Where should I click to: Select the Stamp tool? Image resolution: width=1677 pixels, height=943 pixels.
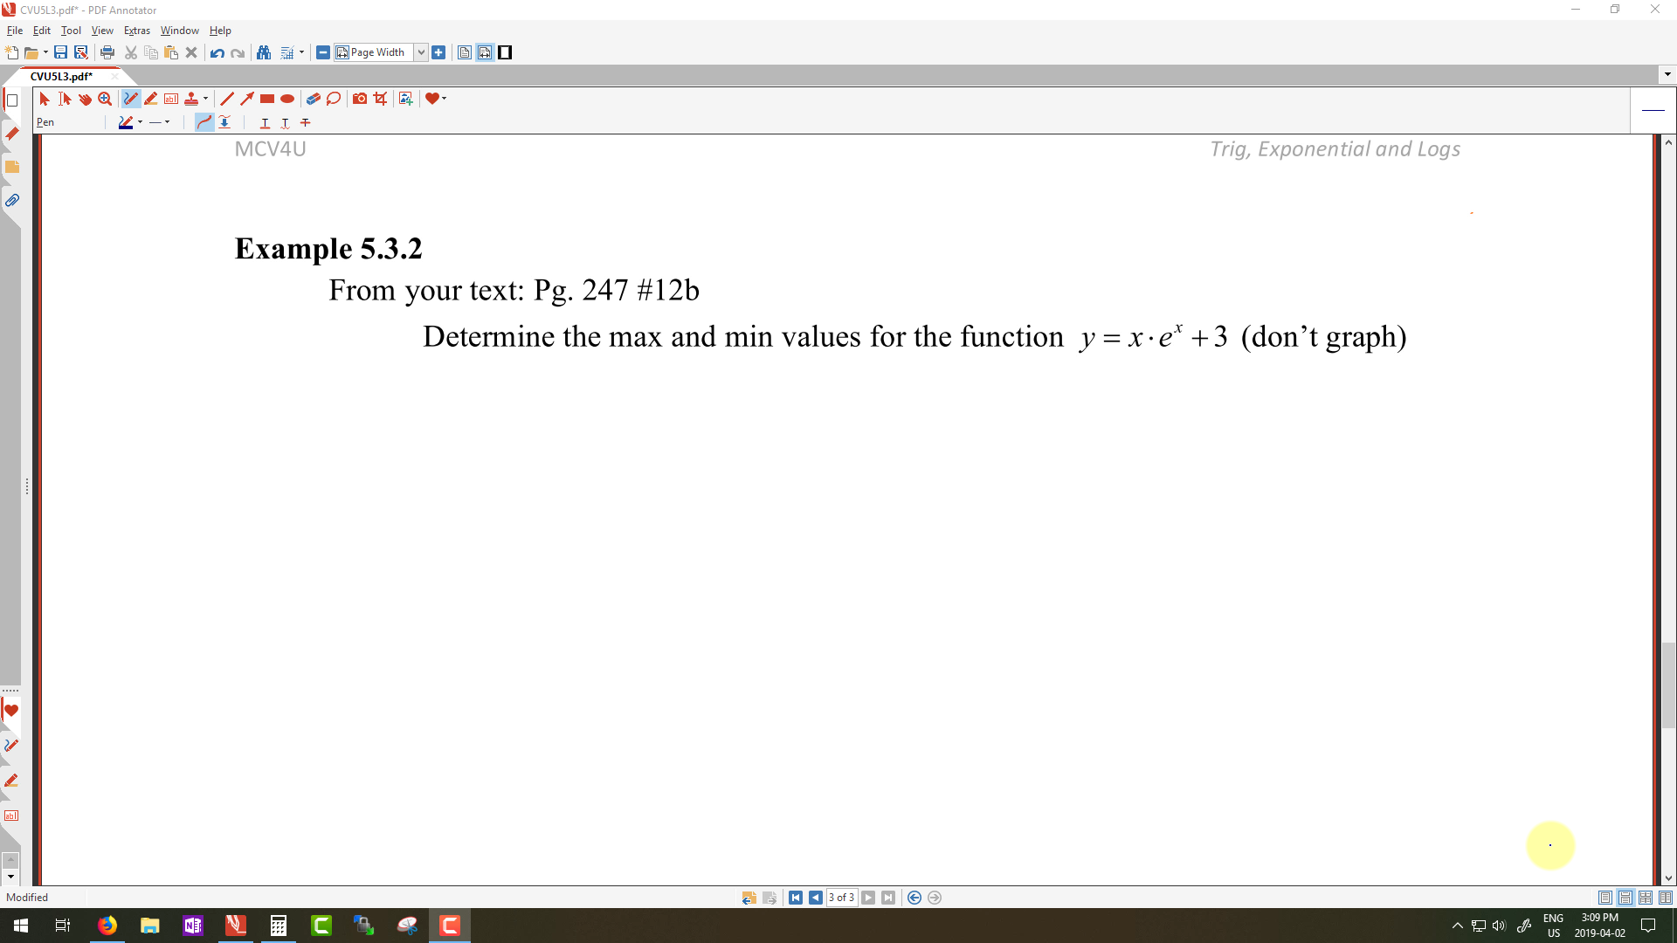click(x=191, y=99)
